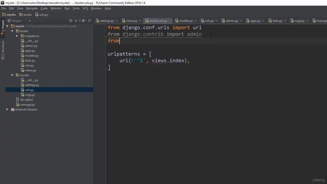Close the admin.py editor tab
This screenshot has width=327, height=184.
coord(241,21)
